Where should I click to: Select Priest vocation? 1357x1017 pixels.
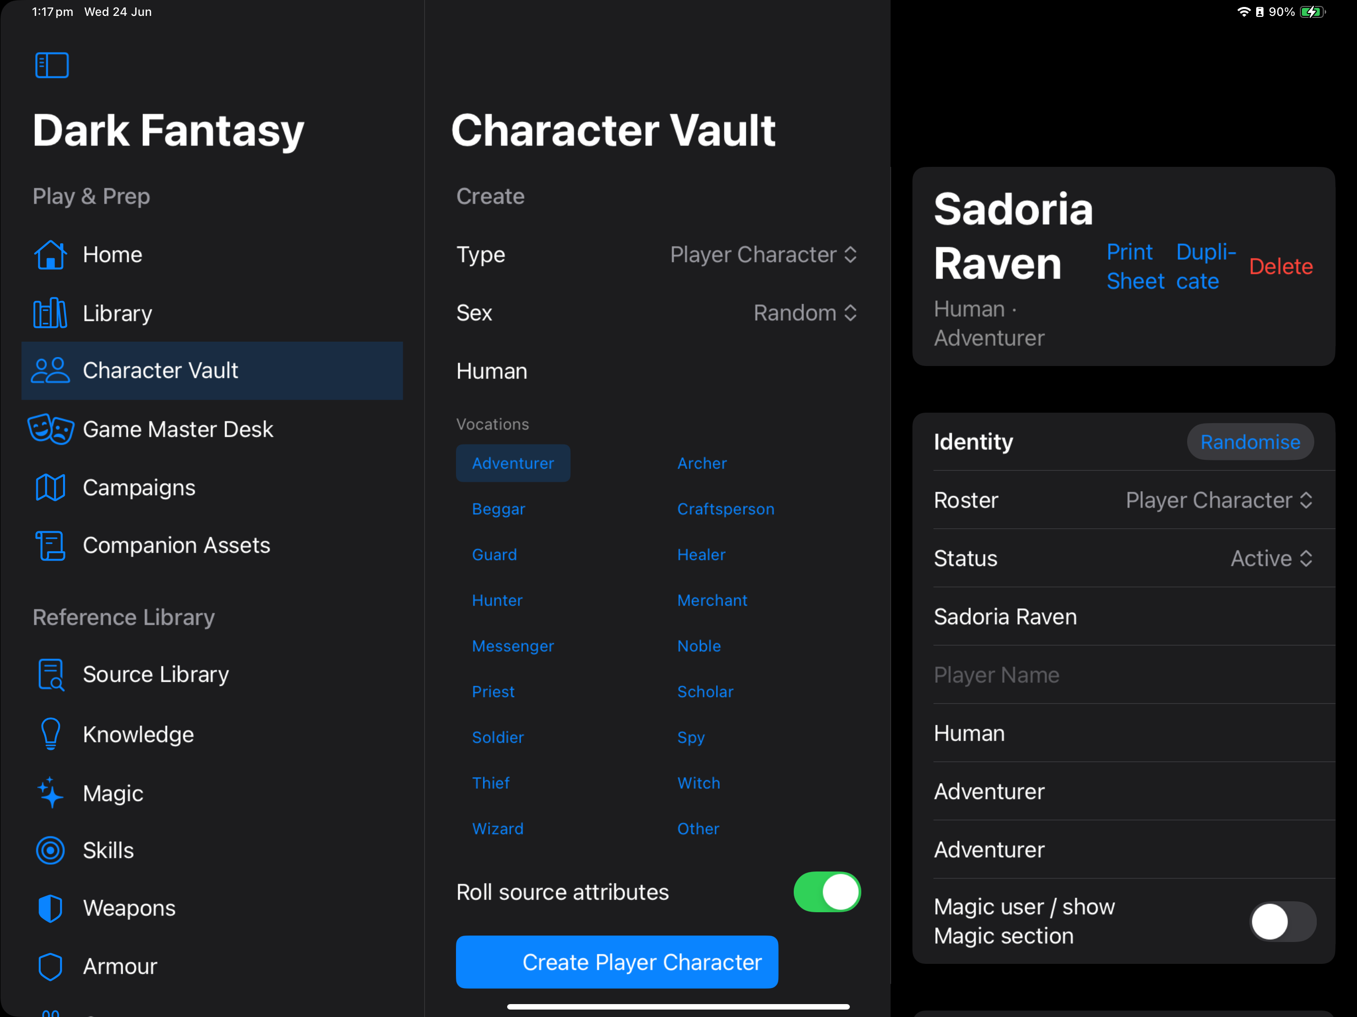493,692
